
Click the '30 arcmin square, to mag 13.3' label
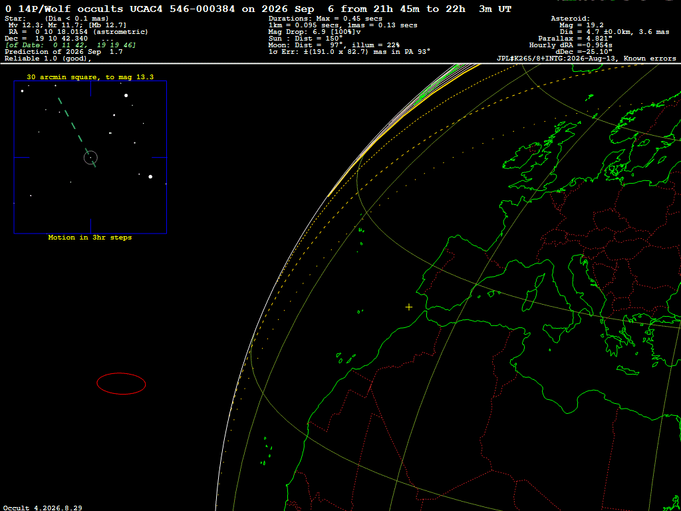pyautogui.click(x=90, y=77)
